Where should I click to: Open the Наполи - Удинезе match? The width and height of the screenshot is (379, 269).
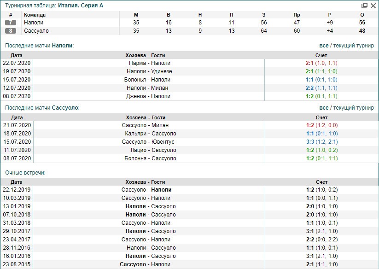(x=149, y=71)
